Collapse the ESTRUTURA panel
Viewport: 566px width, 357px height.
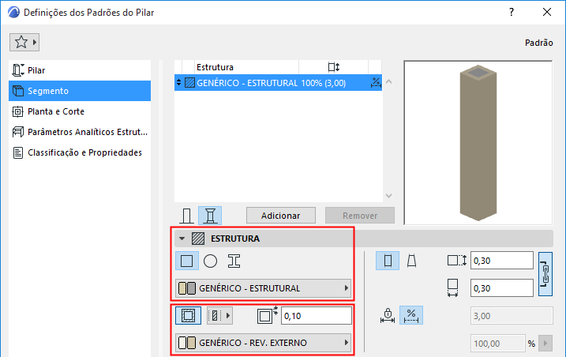tap(182, 239)
